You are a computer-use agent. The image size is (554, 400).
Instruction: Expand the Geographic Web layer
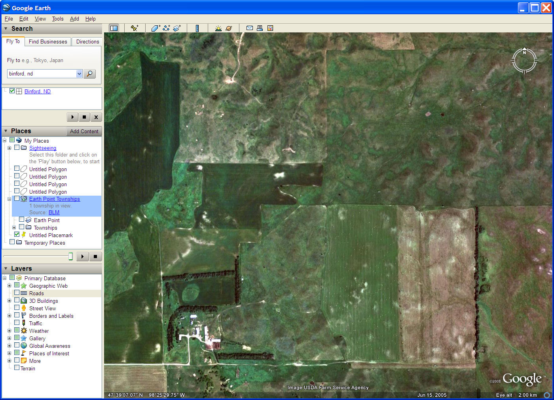point(9,286)
